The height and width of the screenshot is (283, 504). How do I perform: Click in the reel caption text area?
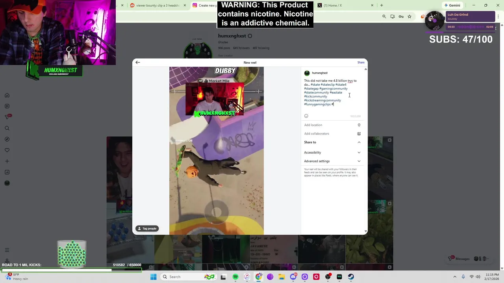(332, 94)
